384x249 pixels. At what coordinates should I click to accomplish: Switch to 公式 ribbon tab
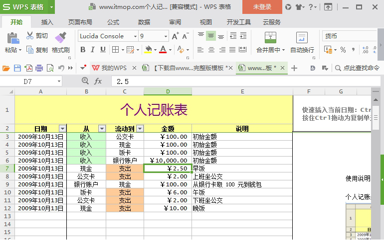click(x=113, y=22)
